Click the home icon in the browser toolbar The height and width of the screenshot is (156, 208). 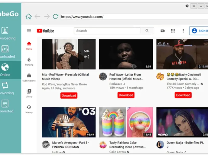29,17
